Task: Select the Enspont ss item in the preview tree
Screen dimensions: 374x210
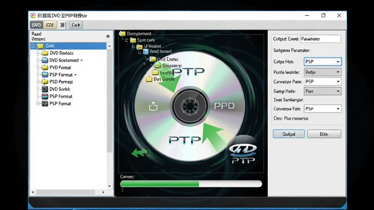Action: pyautogui.click(x=172, y=66)
